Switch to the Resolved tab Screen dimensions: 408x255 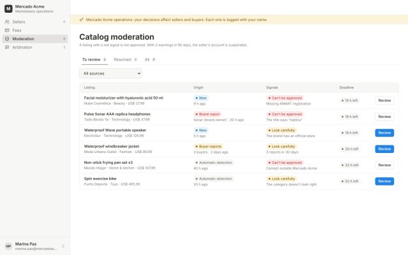point(125,59)
